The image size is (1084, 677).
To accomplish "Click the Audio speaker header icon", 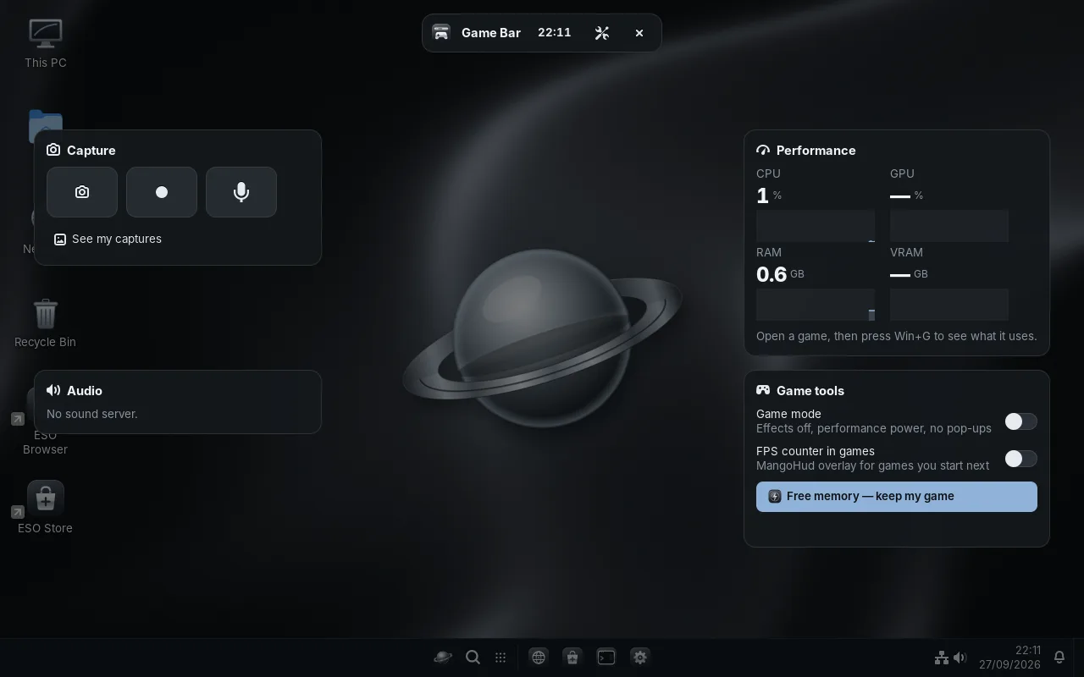I will point(53,390).
